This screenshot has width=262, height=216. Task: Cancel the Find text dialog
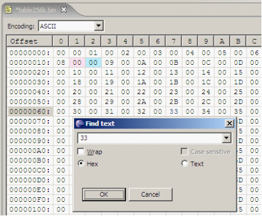[151, 194]
